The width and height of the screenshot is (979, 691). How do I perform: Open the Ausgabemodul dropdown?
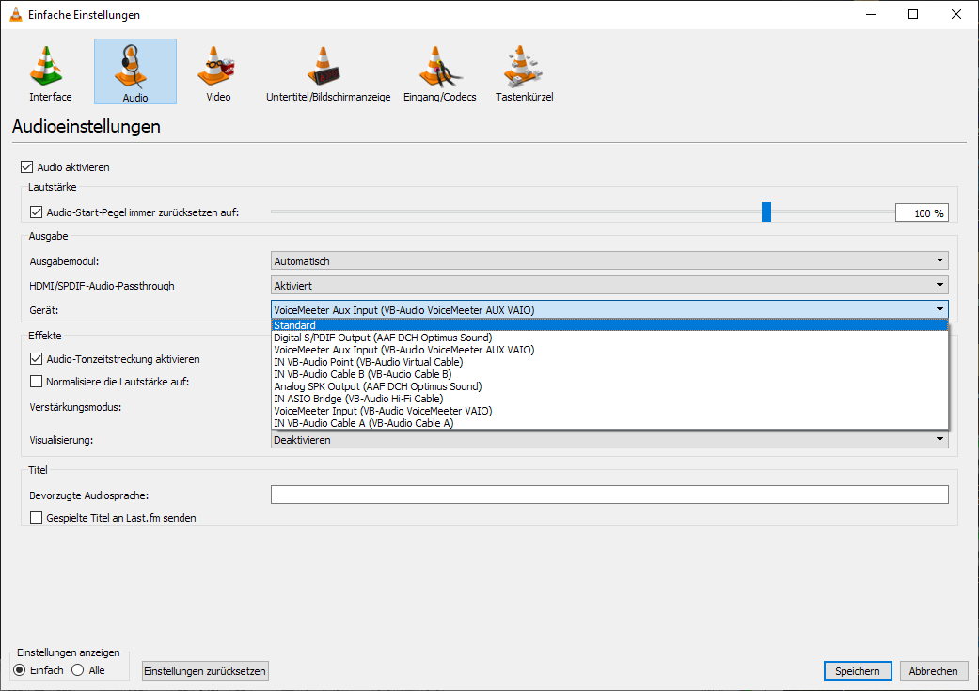pyautogui.click(x=609, y=261)
